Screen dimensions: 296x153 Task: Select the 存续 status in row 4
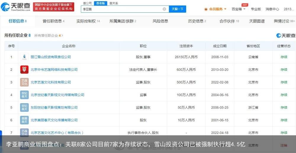284,95
